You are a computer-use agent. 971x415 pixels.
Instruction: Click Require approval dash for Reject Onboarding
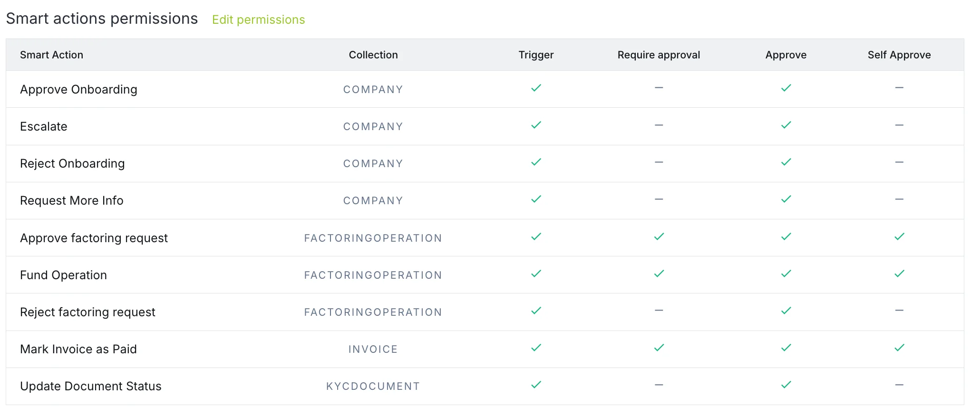click(659, 162)
